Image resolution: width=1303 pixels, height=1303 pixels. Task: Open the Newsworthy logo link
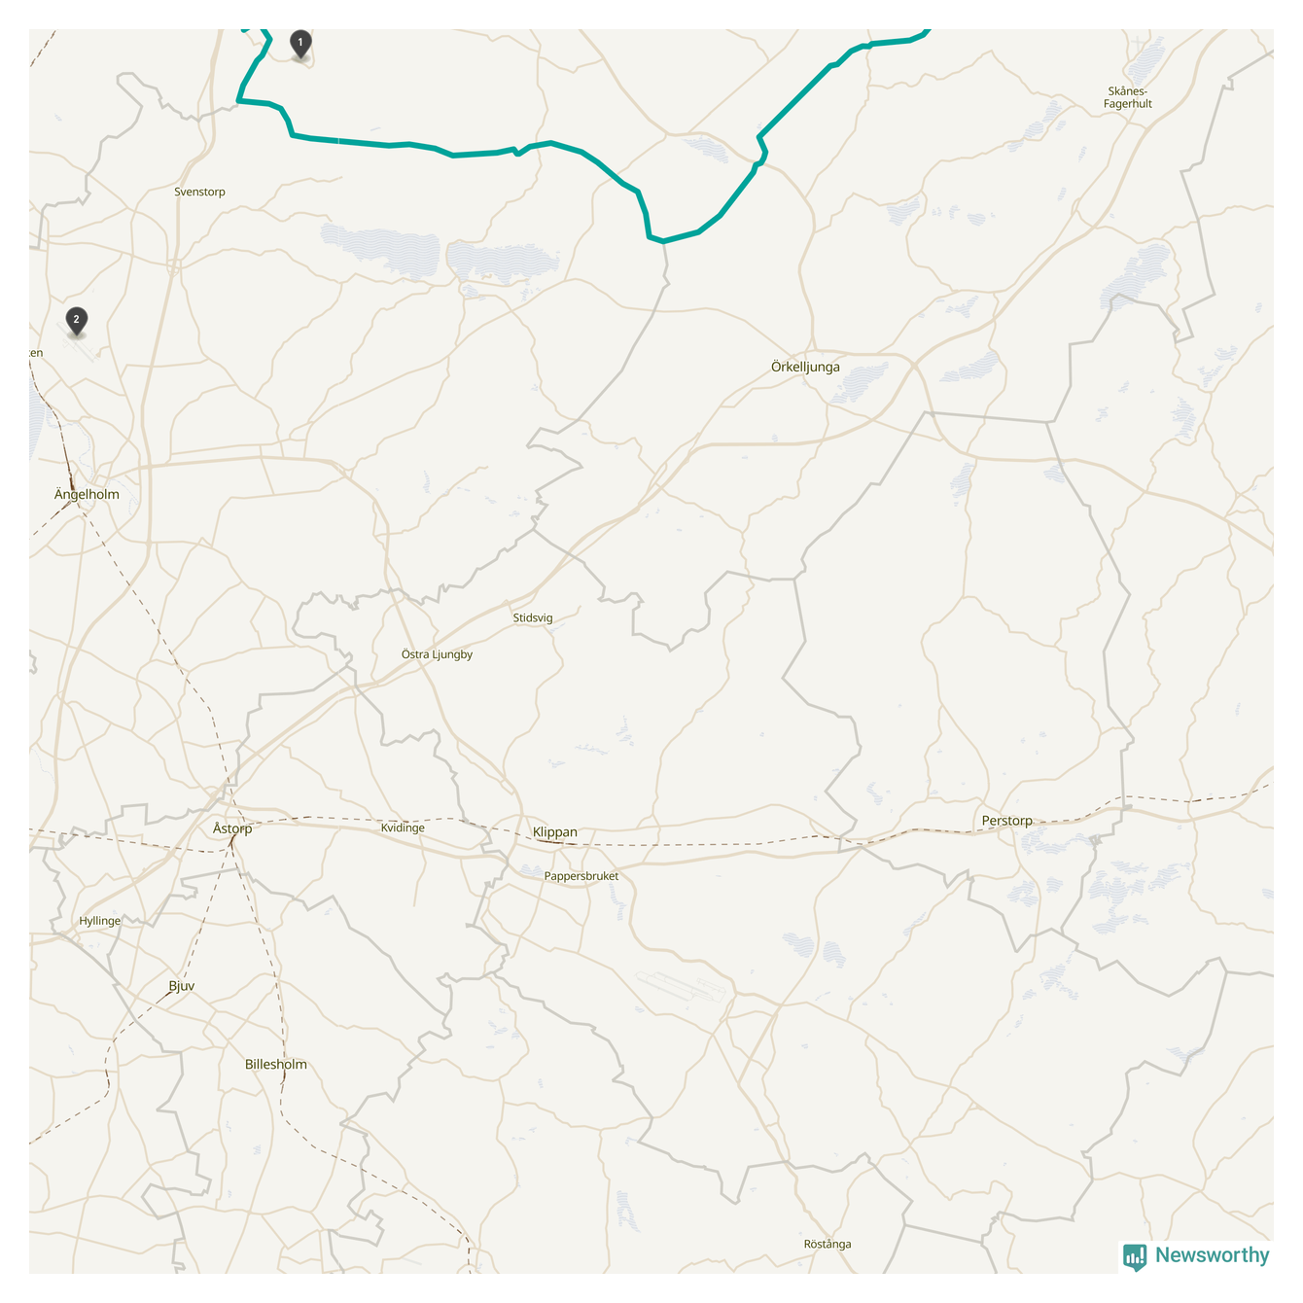pos(1196,1256)
